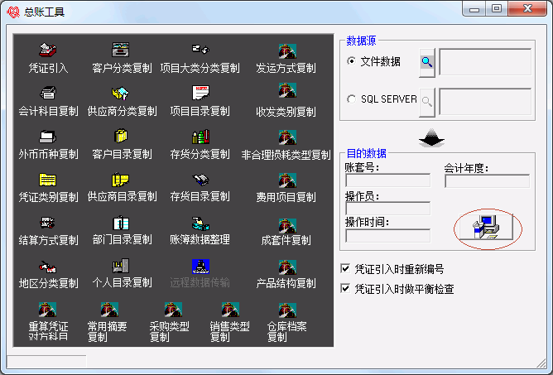The height and width of the screenshot is (375, 553).
Task: Select 客户目录复制 icon
Action: pyautogui.click(x=121, y=136)
